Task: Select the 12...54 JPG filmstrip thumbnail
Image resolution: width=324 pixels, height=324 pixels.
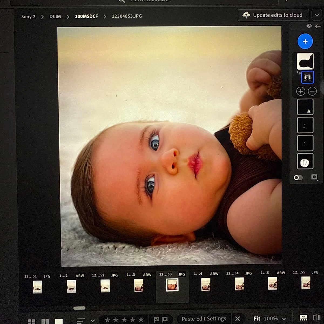Action: [x=239, y=284]
